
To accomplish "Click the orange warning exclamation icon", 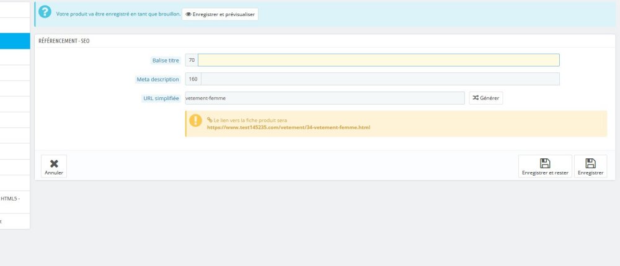I will pos(195,121).
